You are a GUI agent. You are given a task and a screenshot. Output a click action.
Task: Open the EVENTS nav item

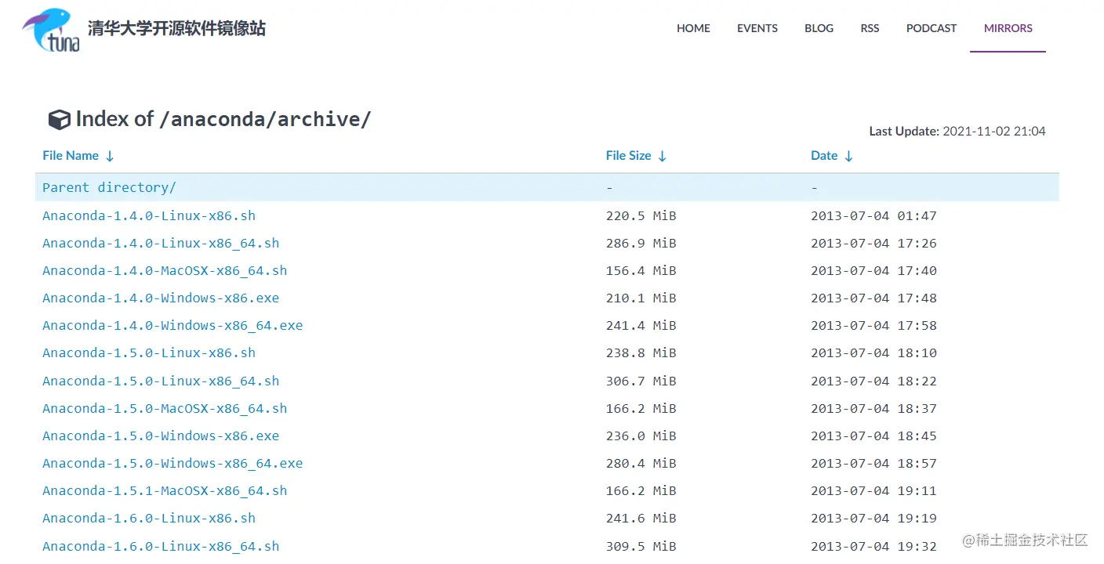point(757,28)
